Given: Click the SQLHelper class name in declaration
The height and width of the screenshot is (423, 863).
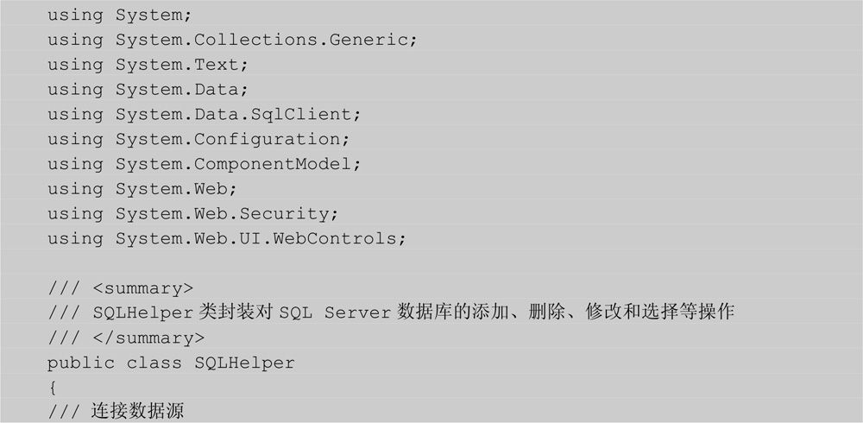Looking at the screenshot, I should pyautogui.click(x=244, y=363).
